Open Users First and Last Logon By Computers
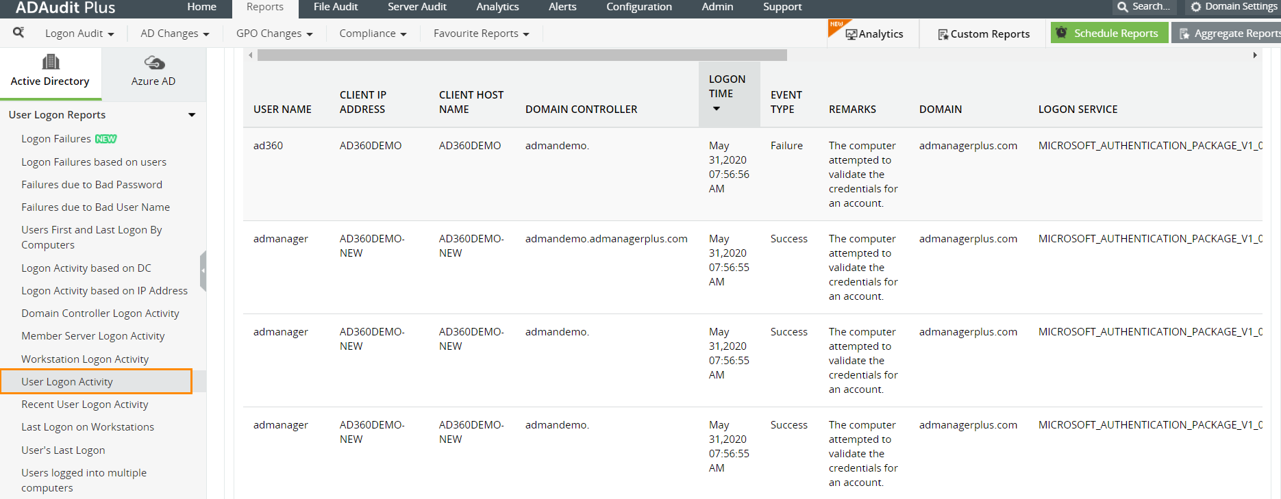The width and height of the screenshot is (1281, 499). (x=92, y=238)
